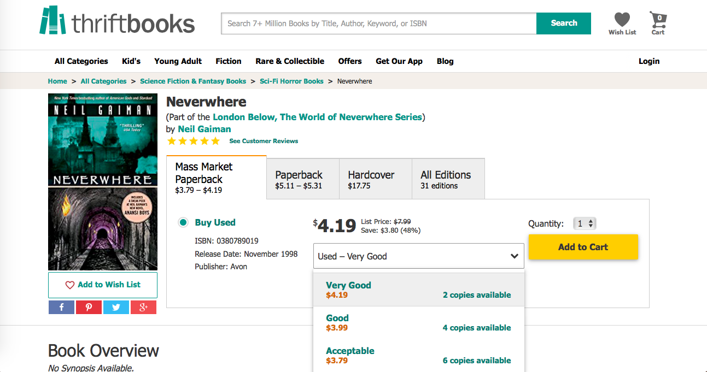Click the $4.19 price

(x=335, y=226)
